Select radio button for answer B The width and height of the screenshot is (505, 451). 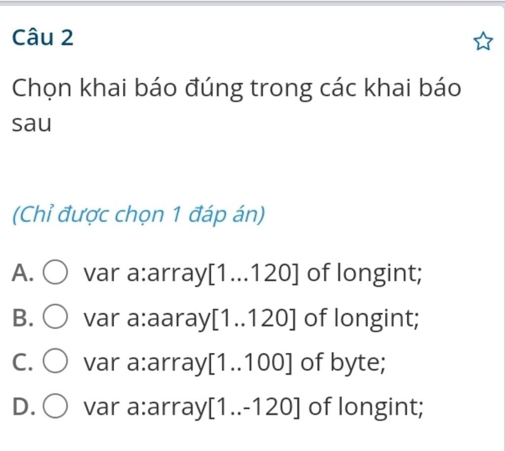[55, 316]
